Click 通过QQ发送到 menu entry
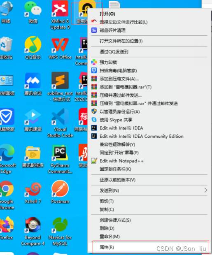This screenshot has height=255, width=212. tap(114, 52)
